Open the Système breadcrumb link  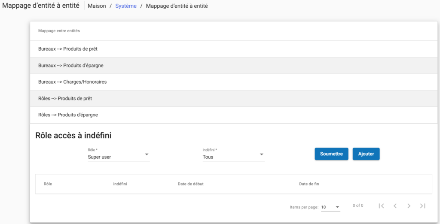pyautogui.click(x=126, y=6)
